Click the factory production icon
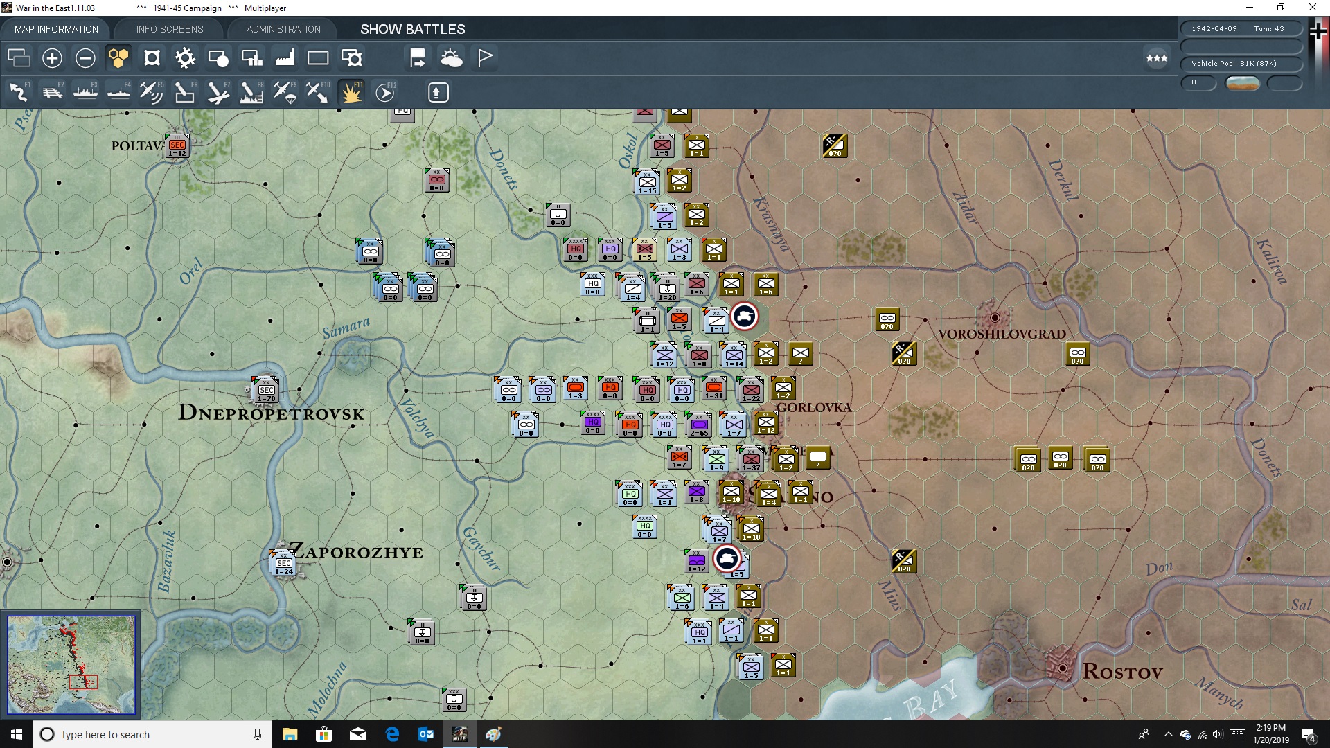The image size is (1330, 748). (285, 58)
